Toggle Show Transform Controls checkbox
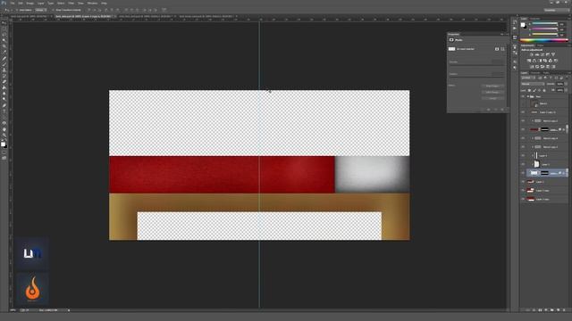Viewport: 572px width, 321px height. (x=53, y=10)
